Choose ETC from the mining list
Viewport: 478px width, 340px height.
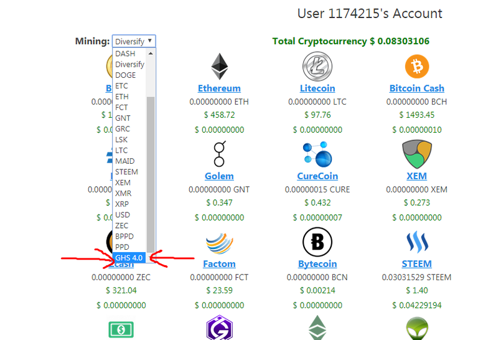129,86
